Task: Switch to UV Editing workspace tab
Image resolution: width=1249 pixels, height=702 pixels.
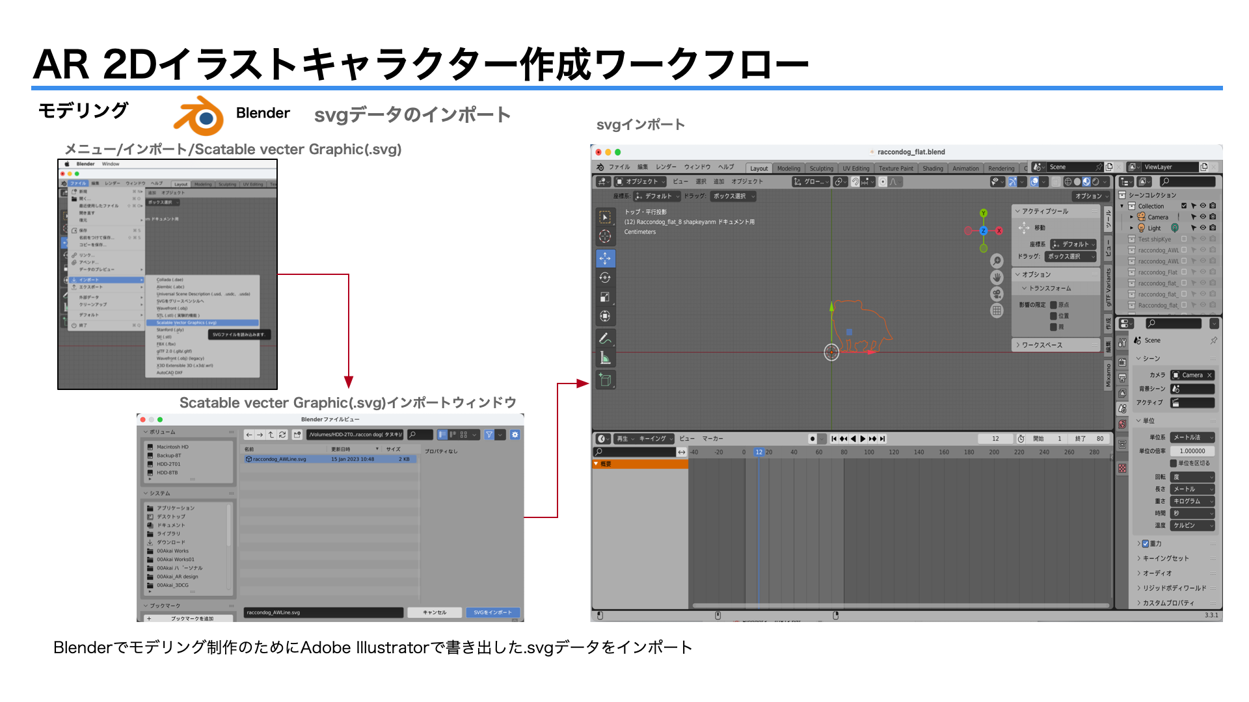Action: click(x=856, y=168)
